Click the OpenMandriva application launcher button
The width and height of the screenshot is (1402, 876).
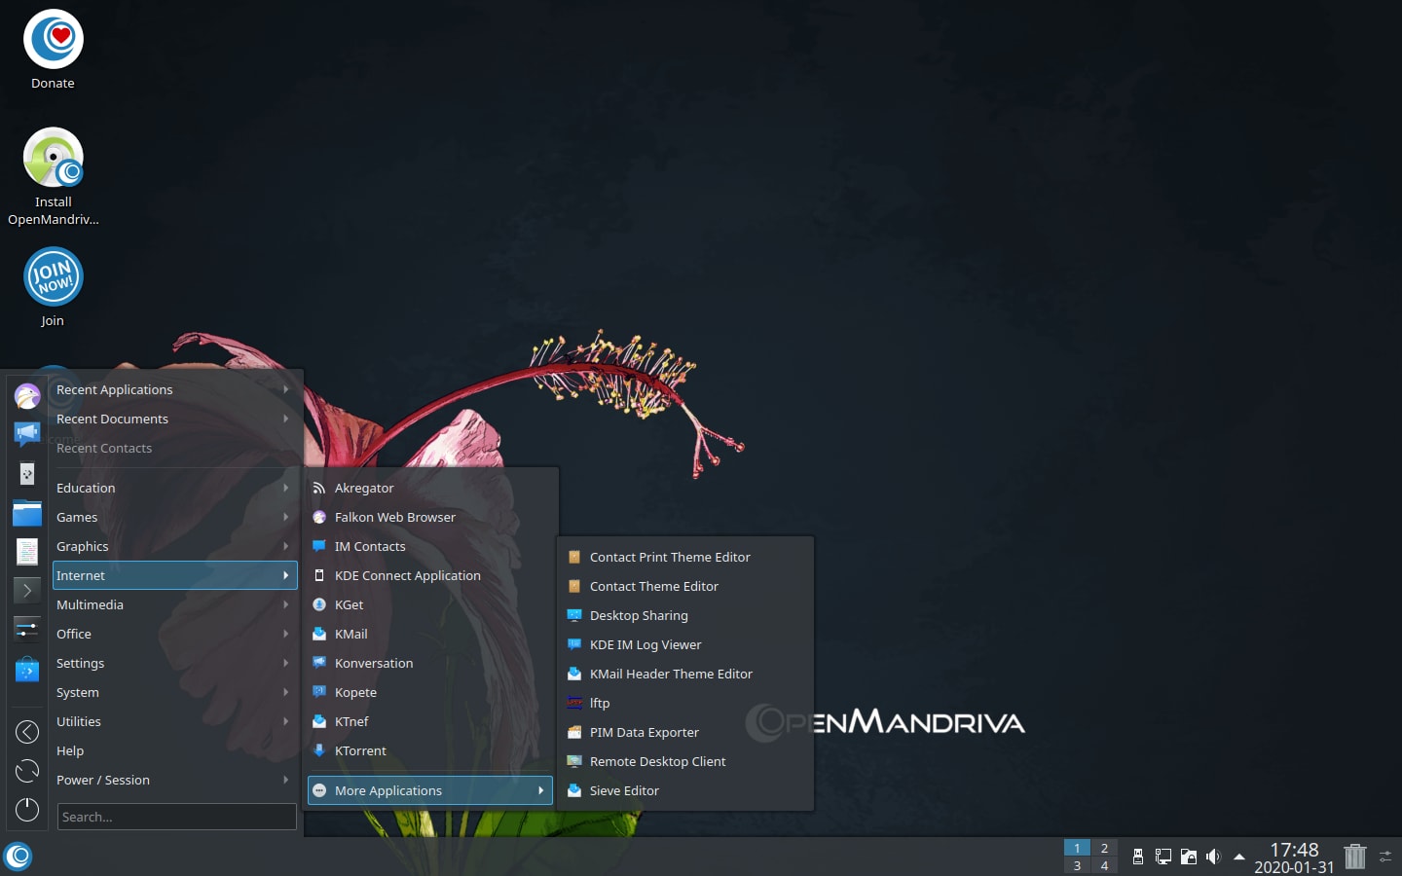pos(18,857)
